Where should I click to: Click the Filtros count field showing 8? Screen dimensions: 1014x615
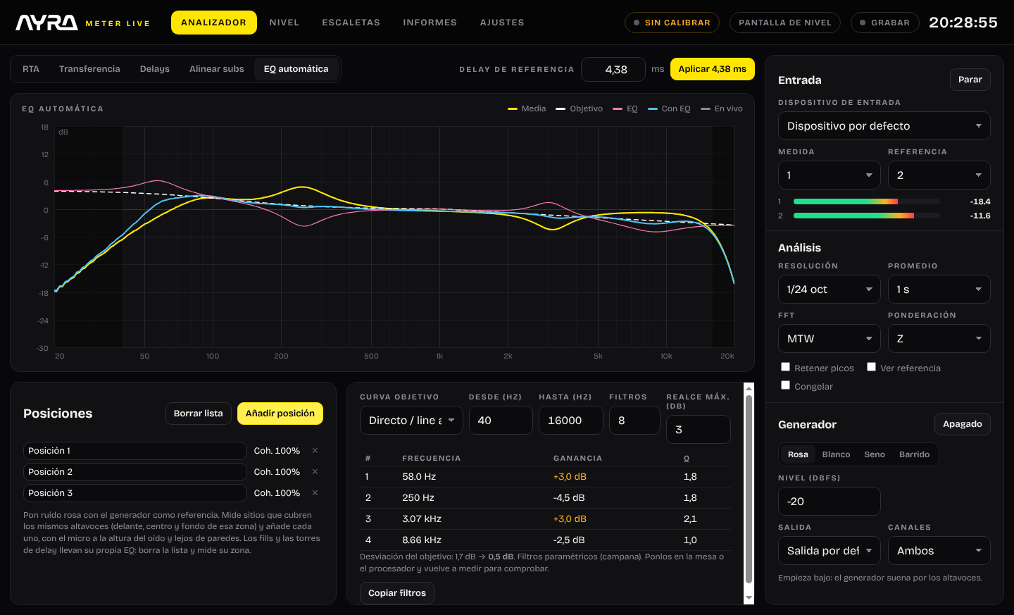point(634,421)
